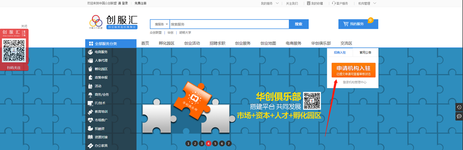Click the 政策申报 sidebar category icon

[x=90, y=78]
